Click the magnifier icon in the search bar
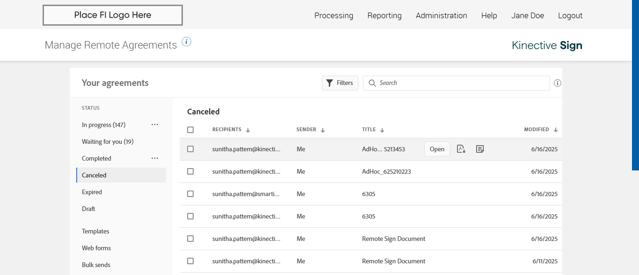639x275 pixels. [x=372, y=83]
